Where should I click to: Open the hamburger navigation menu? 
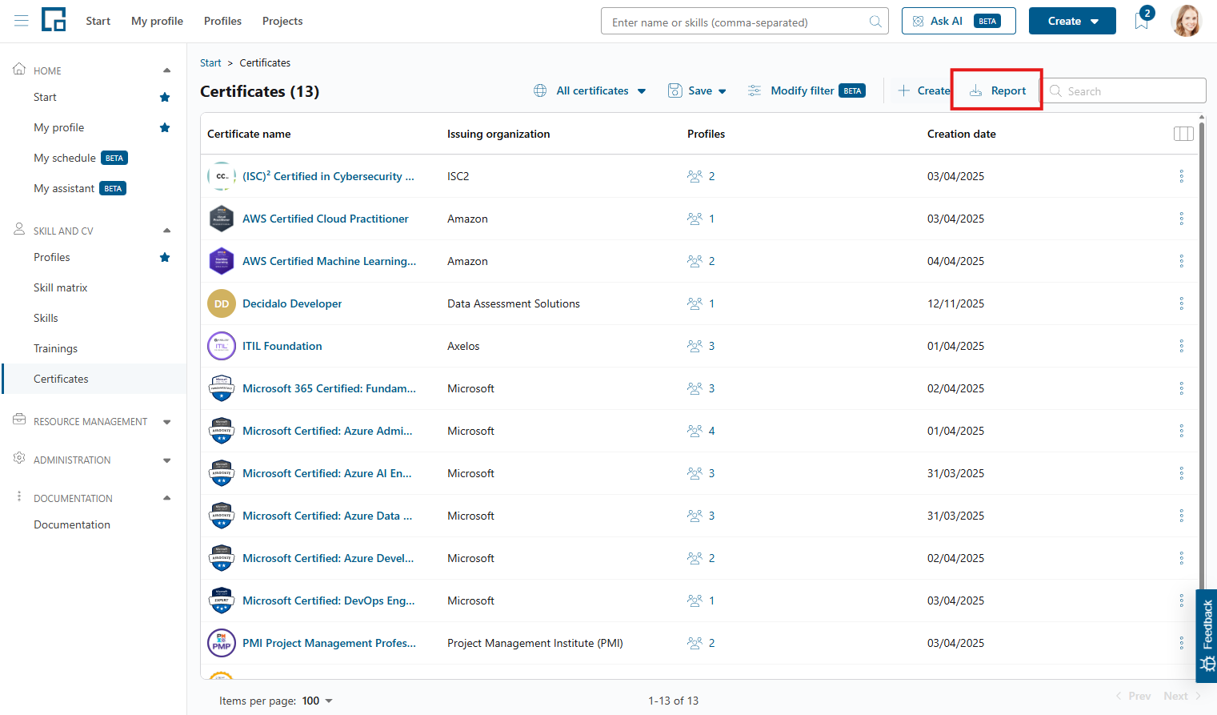coord(22,21)
